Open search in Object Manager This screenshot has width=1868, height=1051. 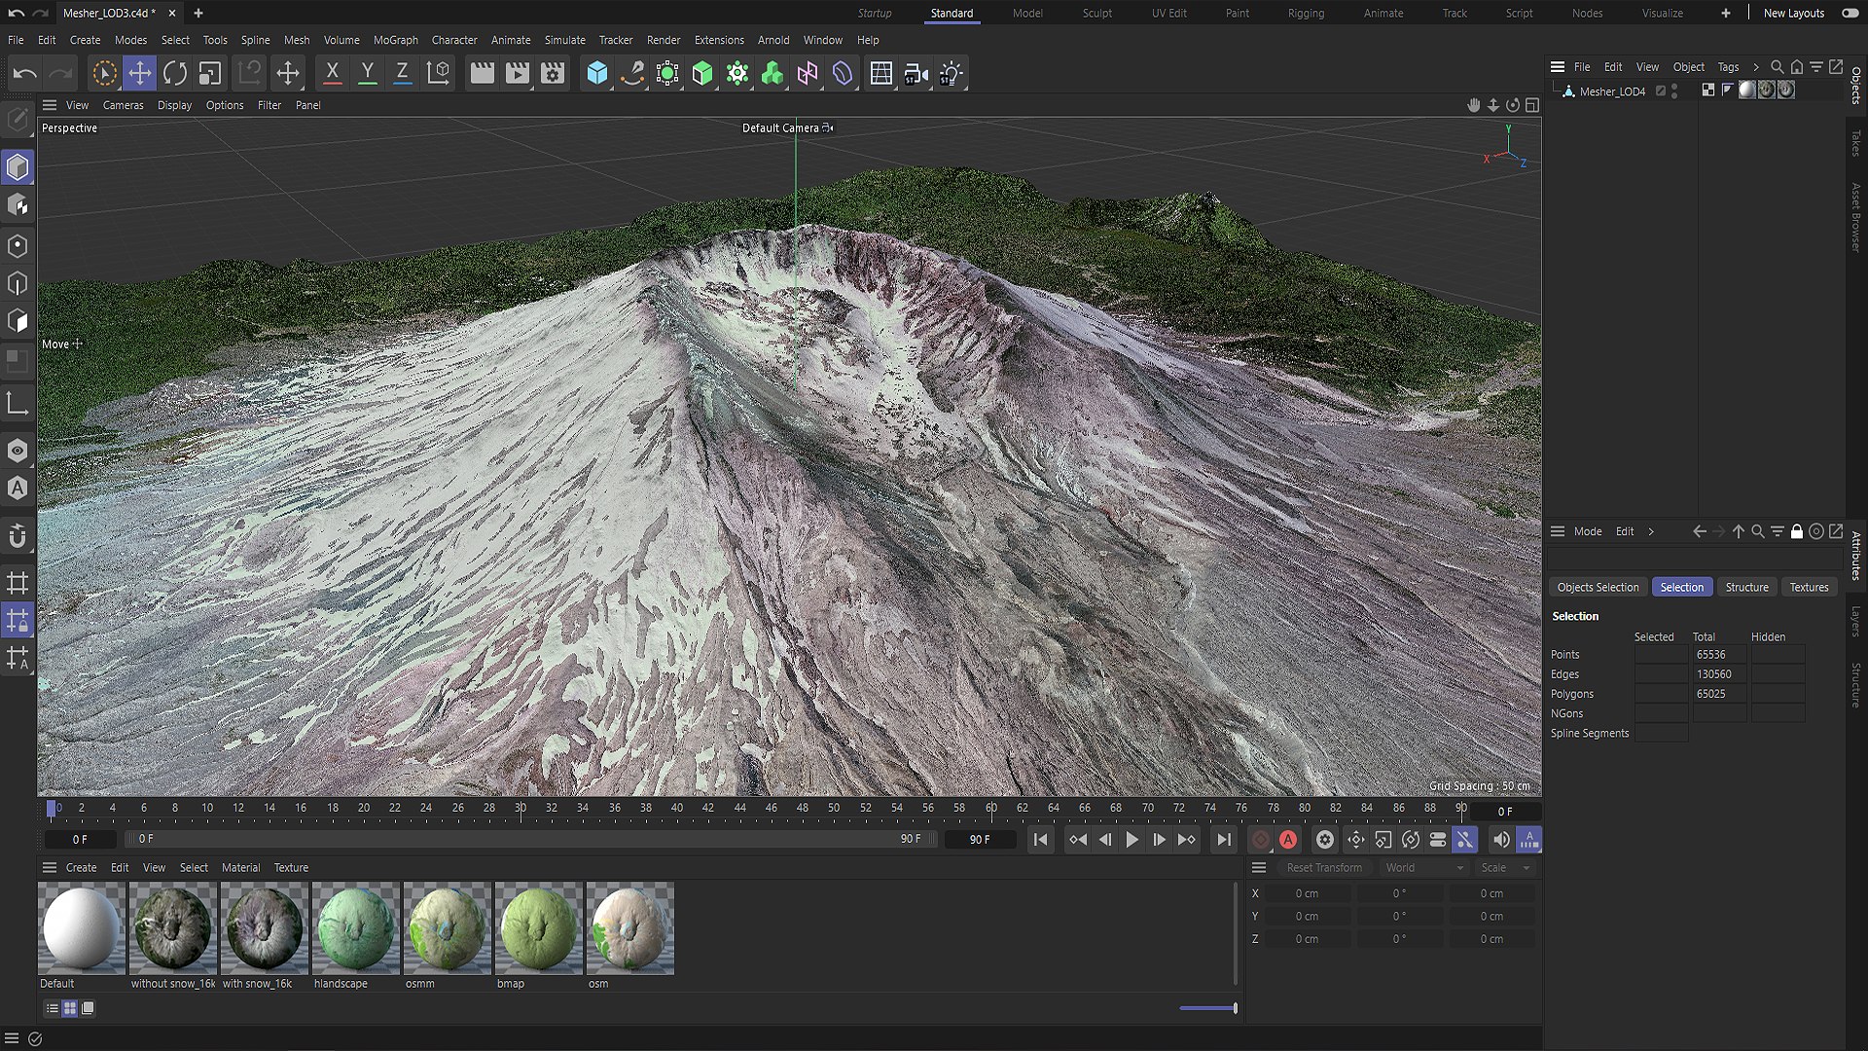pos(1777,67)
